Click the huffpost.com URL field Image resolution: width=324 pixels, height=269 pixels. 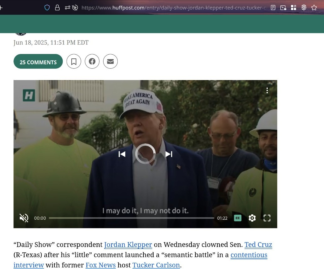coord(174,8)
